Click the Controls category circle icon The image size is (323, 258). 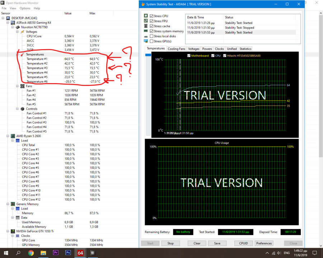(23, 109)
